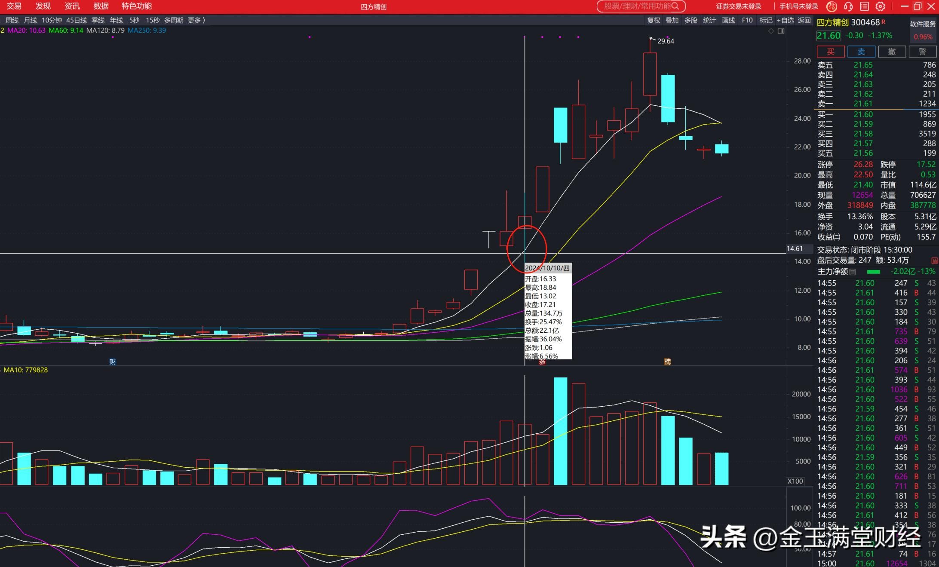Open the red chart icon beside 盘后交易量
939x567 pixels.
pos(934,261)
